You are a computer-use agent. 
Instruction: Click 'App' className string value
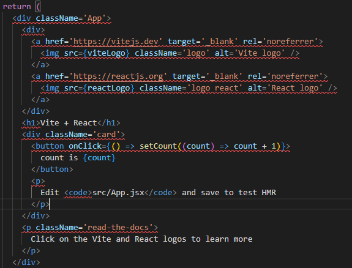click(x=94, y=18)
